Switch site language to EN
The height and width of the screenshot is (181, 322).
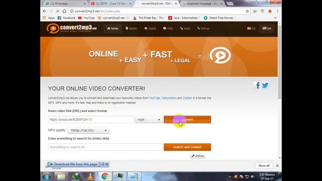coord(267,28)
